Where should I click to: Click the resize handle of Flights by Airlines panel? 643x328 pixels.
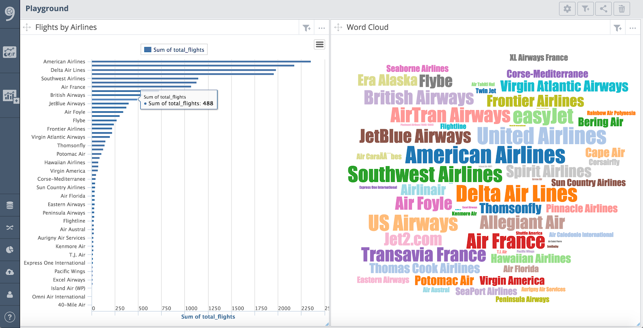click(327, 324)
